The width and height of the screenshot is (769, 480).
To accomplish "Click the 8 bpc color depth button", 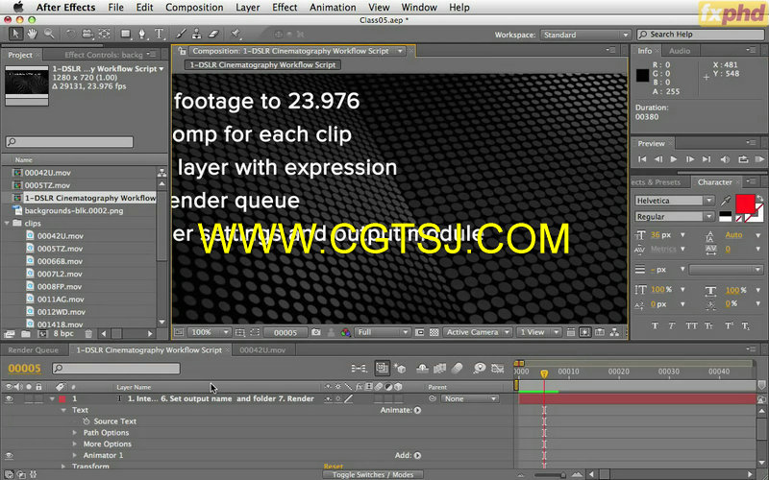I will click(x=63, y=333).
